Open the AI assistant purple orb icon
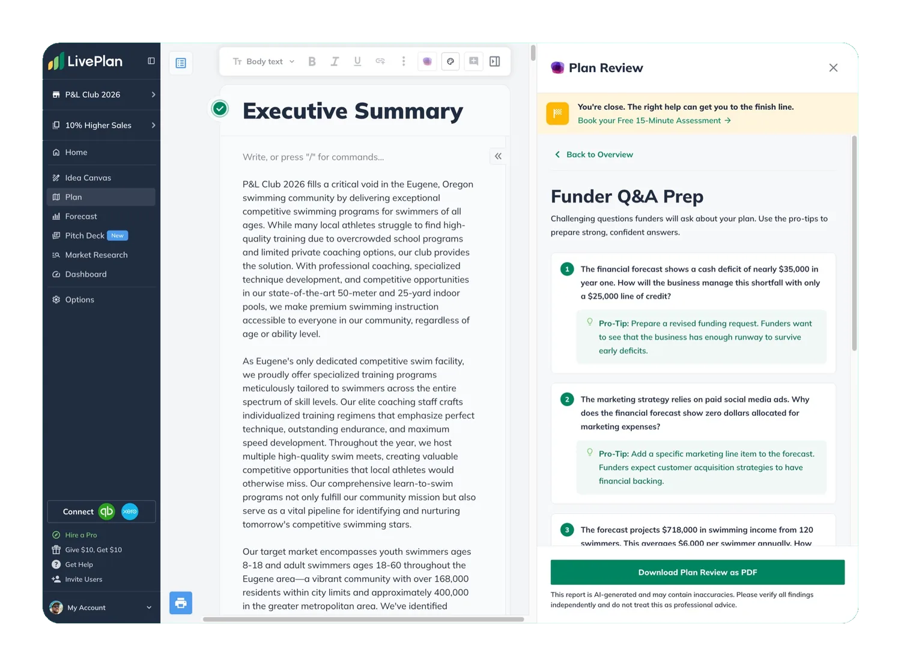The image size is (901, 666). 427,61
